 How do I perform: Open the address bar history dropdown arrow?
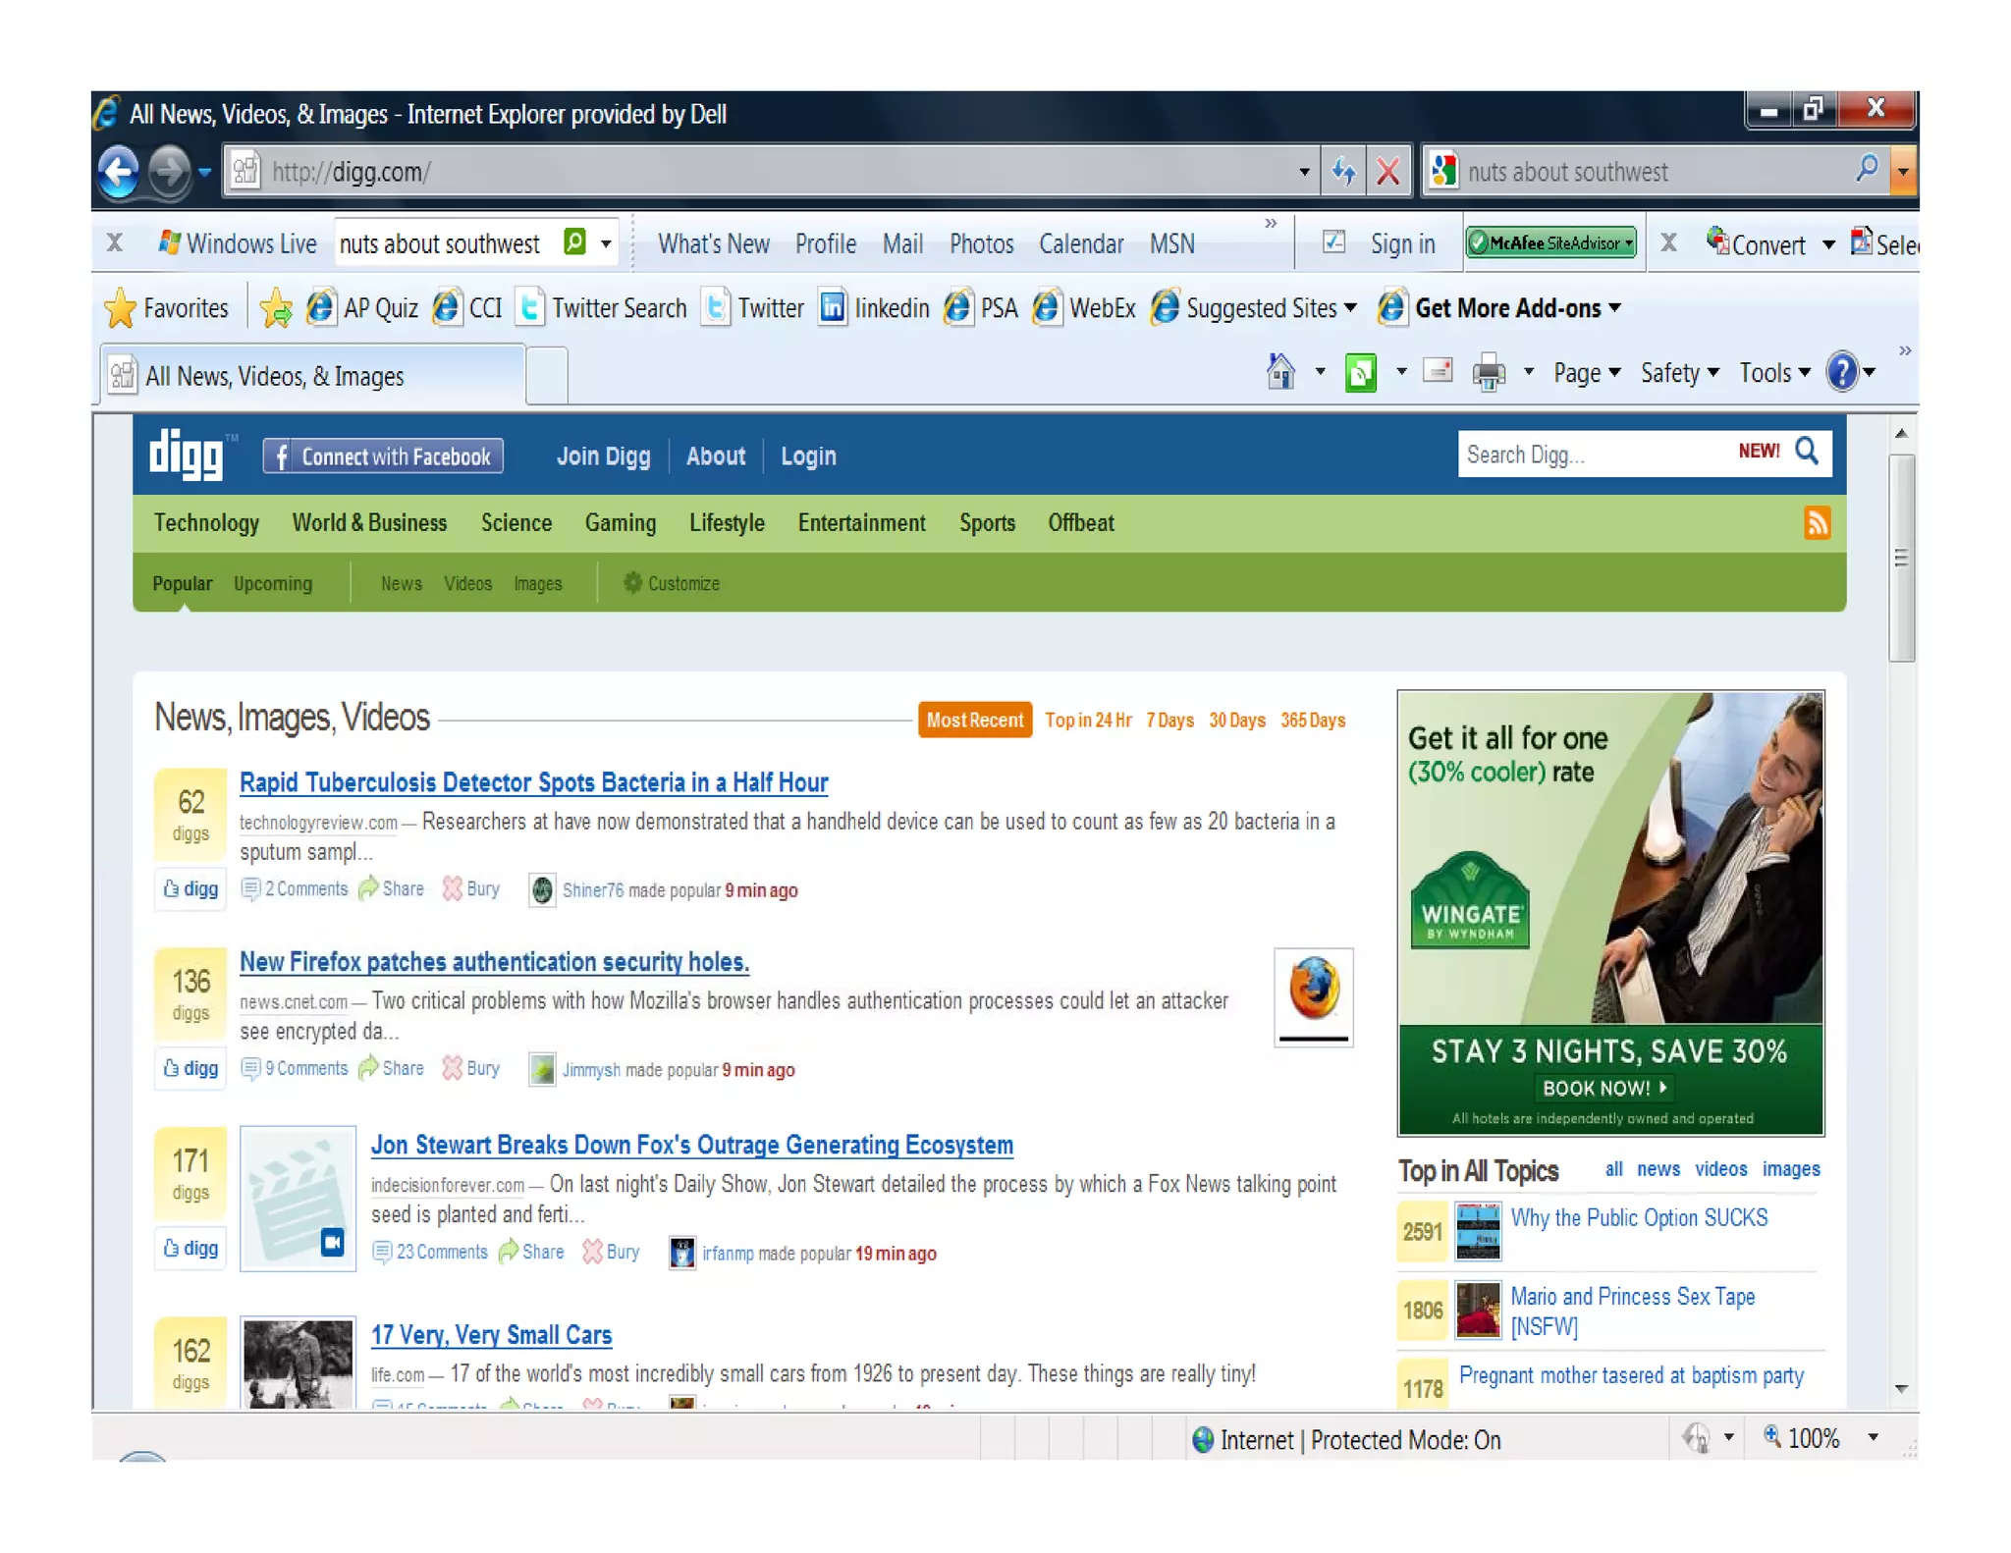[1303, 173]
